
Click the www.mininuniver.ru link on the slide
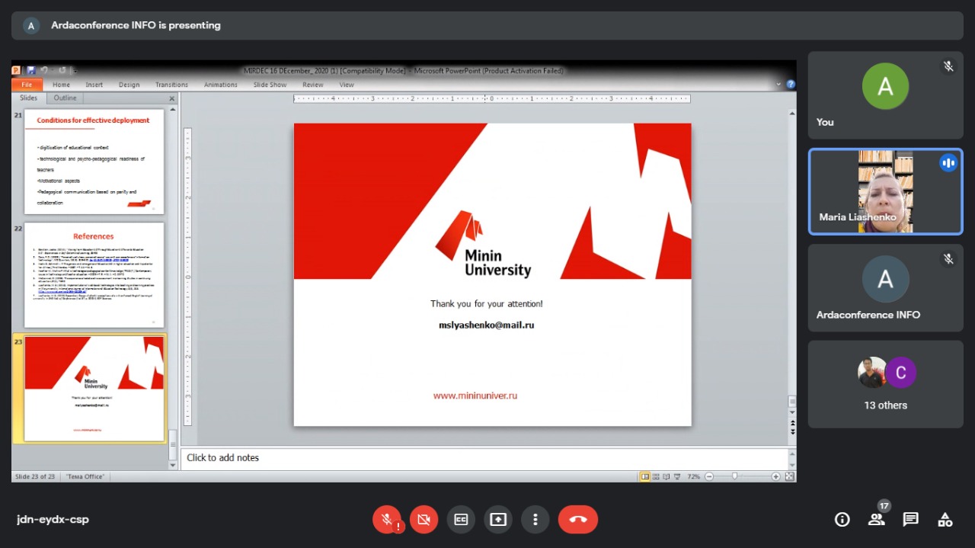475,396
